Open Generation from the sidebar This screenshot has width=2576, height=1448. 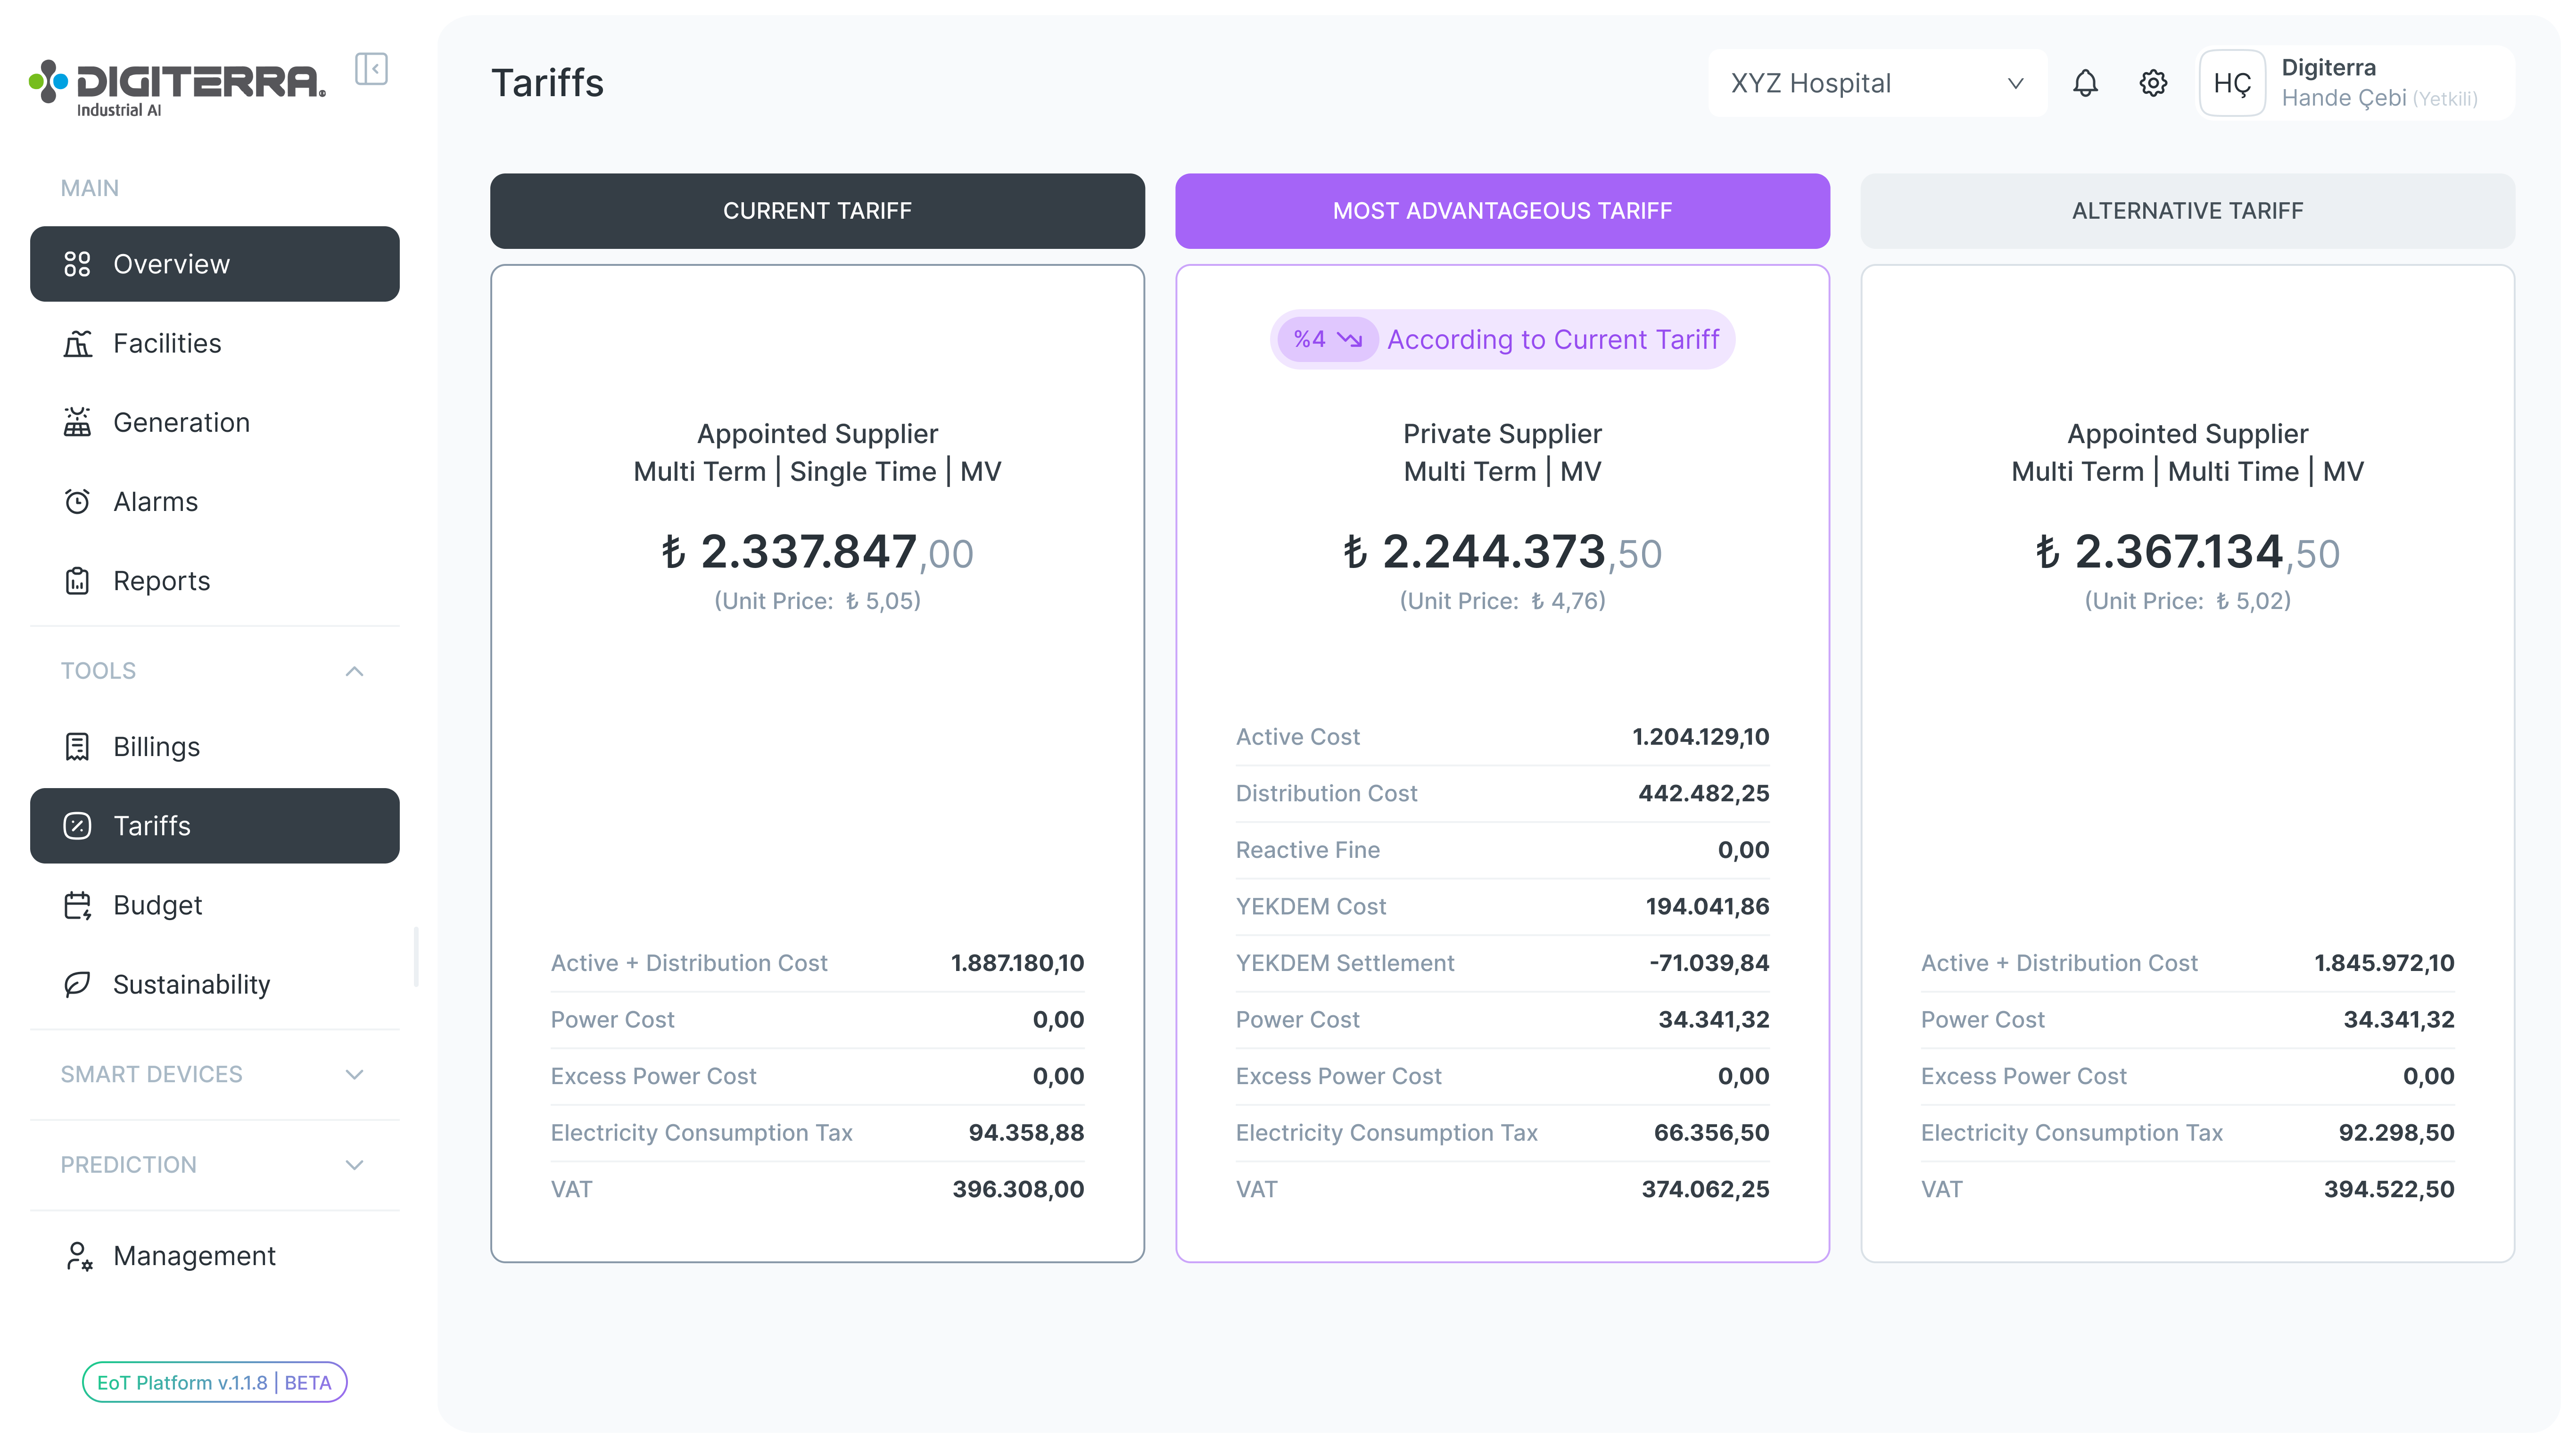pyautogui.click(x=79, y=422)
